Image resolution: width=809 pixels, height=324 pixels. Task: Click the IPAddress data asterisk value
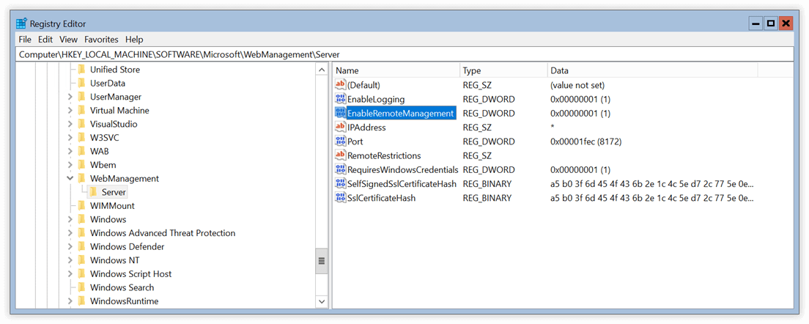tap(553, 128)
